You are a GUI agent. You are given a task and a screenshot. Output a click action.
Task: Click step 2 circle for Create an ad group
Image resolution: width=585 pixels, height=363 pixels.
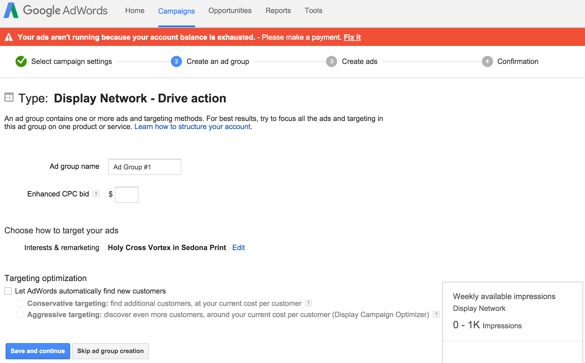176,61
